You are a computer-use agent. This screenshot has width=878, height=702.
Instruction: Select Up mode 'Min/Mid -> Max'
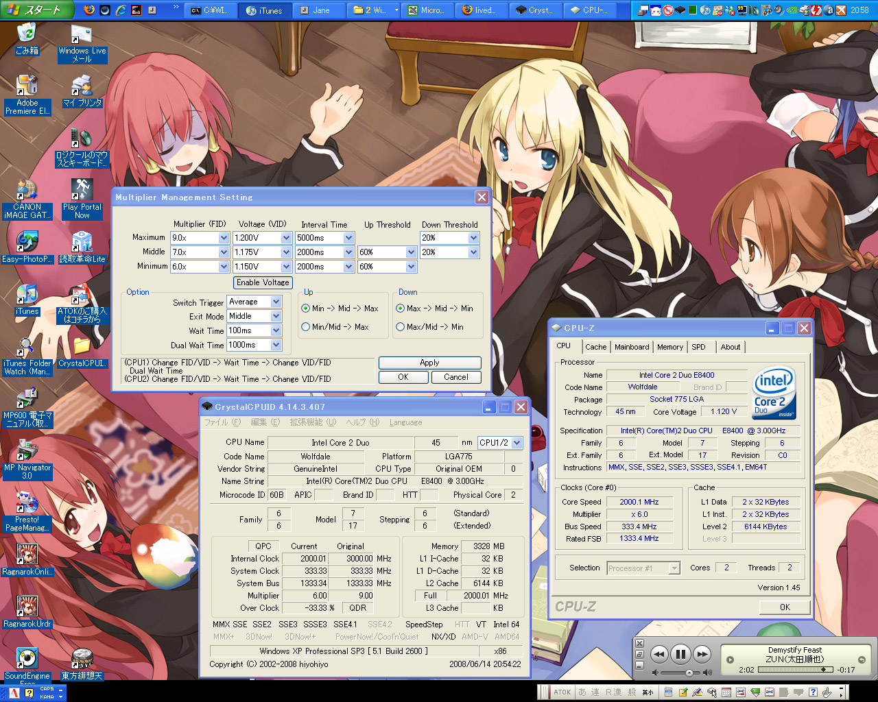305,327
